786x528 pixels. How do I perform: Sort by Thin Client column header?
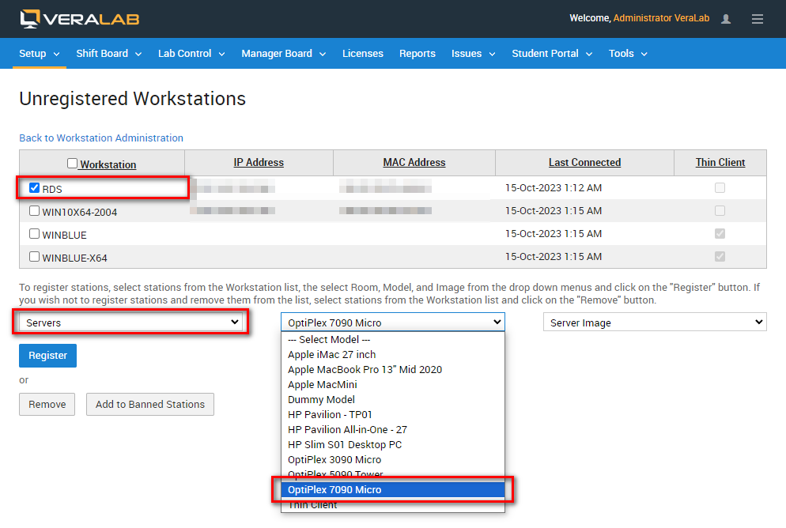pyautogui.click(x=720, y=162)
